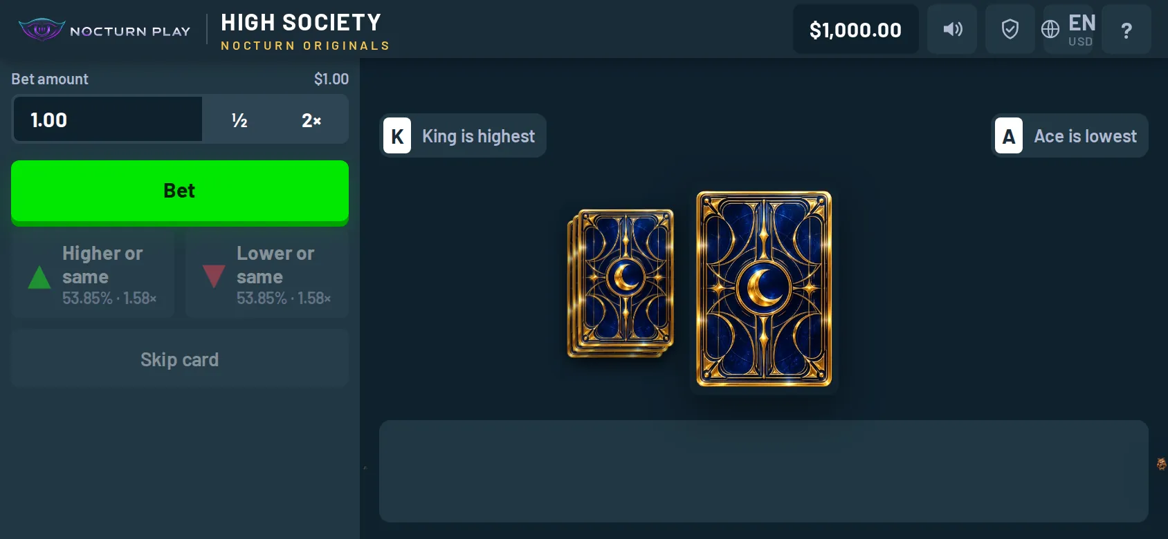Click the globe language icon
The width and height of the screenshot is (1168, 539).
pos(1050,29)
